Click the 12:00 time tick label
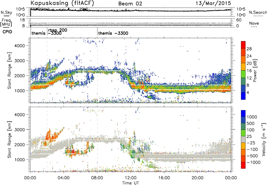Viewport: 267px width, 185px height. [x=130, y=178]
